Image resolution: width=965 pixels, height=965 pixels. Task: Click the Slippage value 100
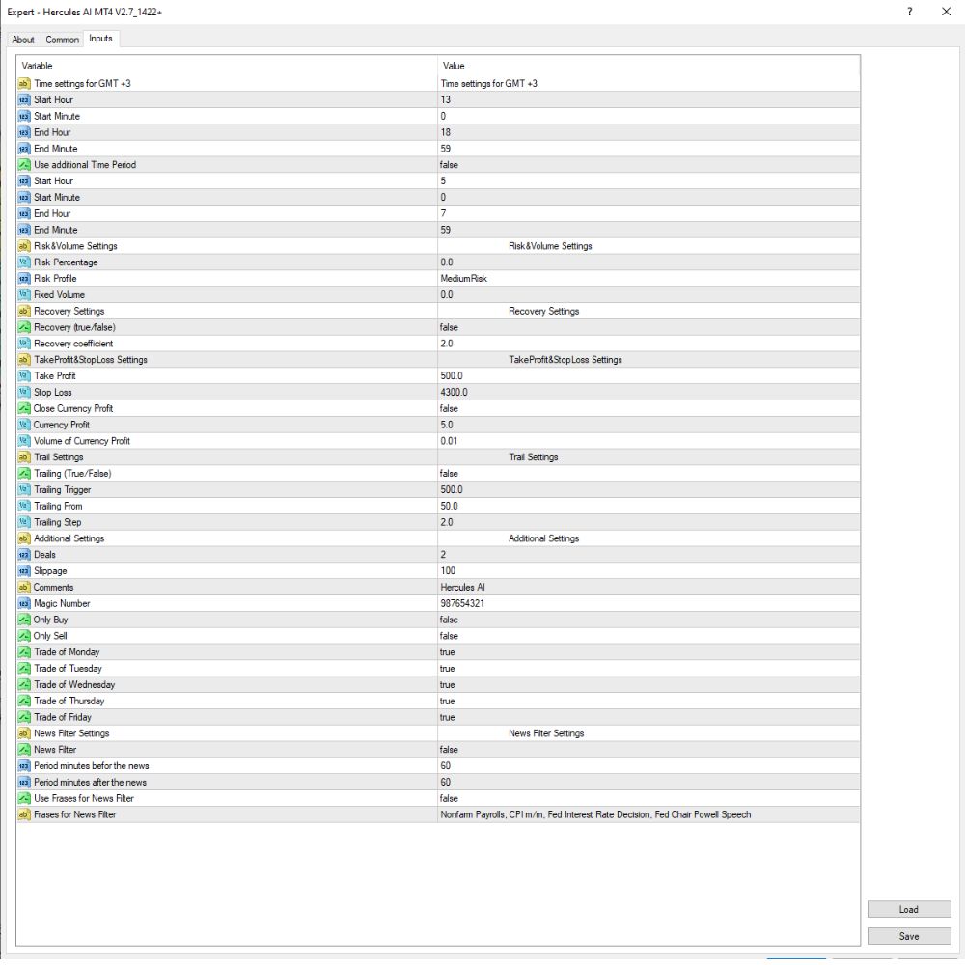click(x=448, y=571)
